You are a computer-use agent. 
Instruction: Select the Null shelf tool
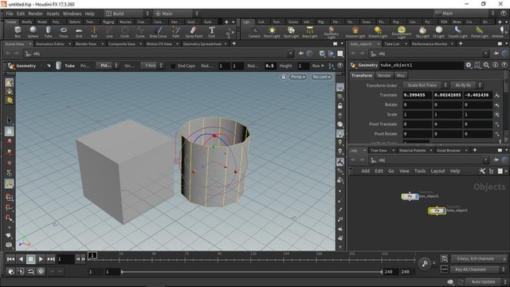tap(94, 32)
